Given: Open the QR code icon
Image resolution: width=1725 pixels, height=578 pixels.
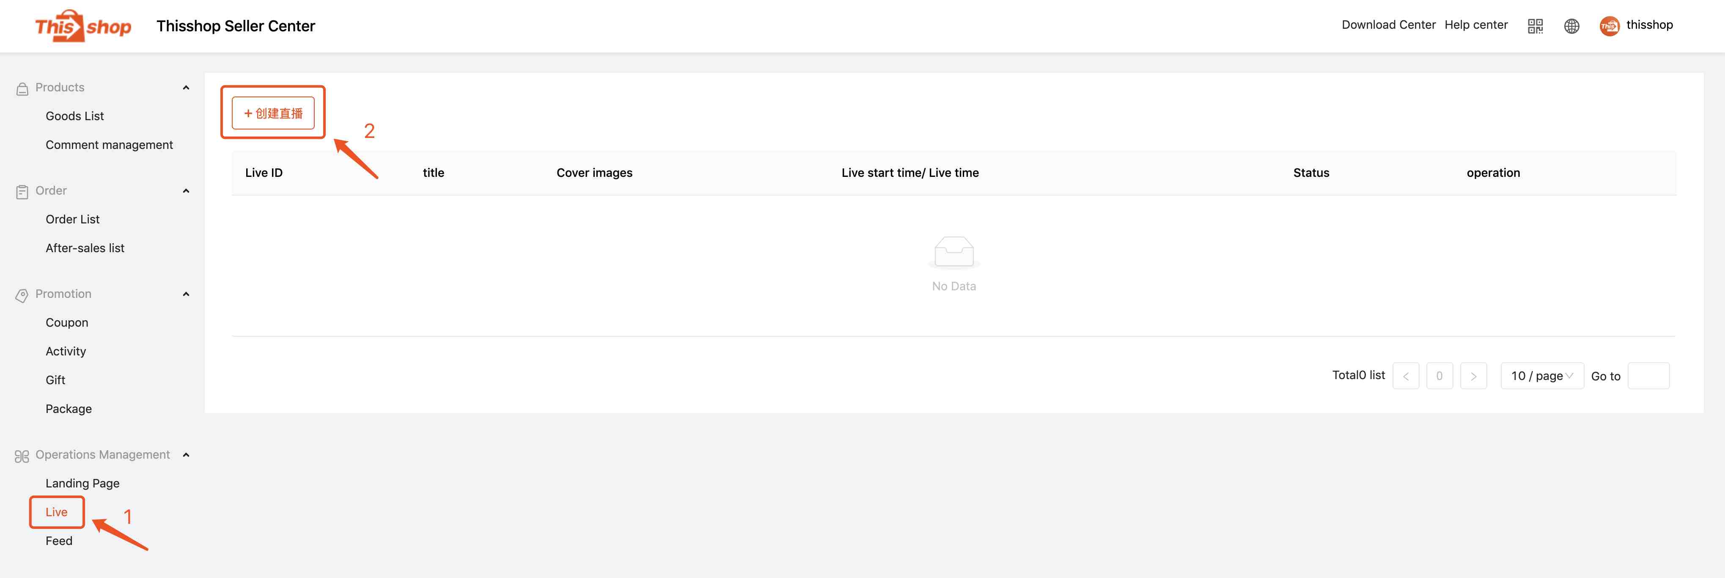Looking at the screenshot, I should pos(1535,26).
